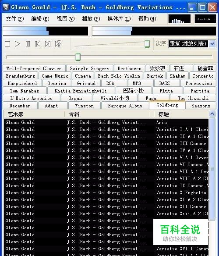Go to the previous track

click(38, 44)
